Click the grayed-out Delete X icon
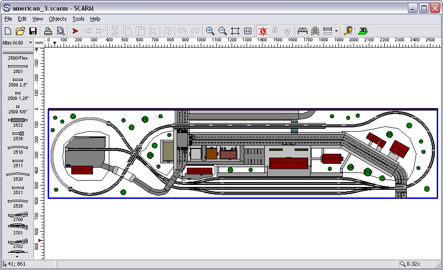The width and height of the screenshot is (443, 270). [x=153, y=31]
